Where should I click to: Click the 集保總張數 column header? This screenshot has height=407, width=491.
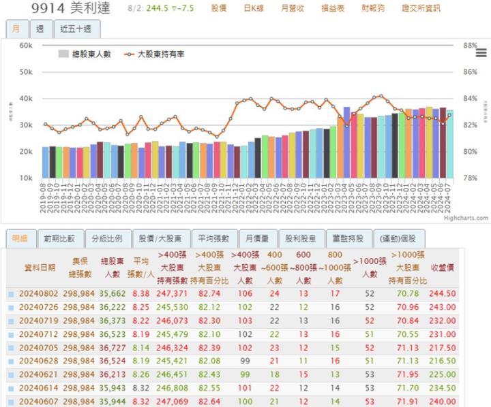[80, 267]
